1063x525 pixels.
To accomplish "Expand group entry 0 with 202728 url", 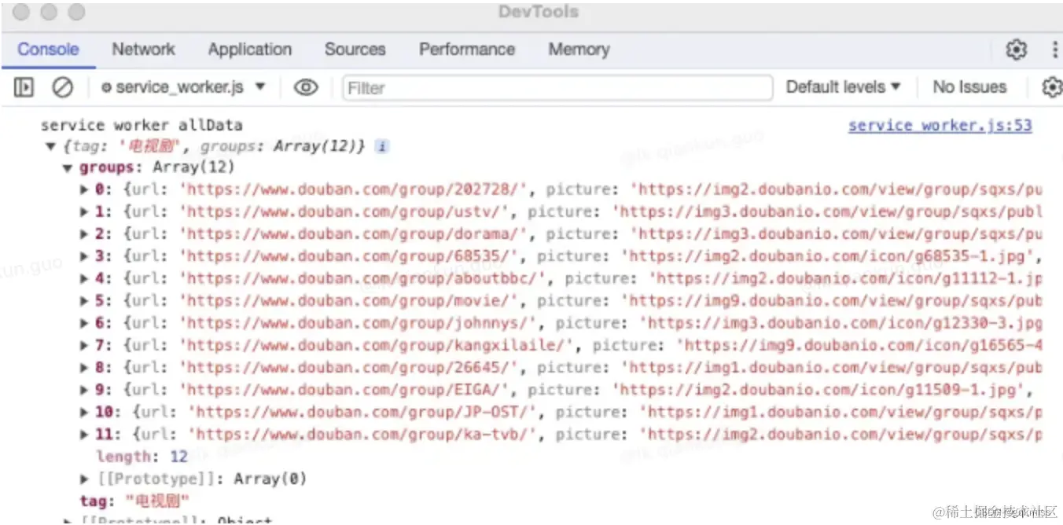I will tap(84, 189).
